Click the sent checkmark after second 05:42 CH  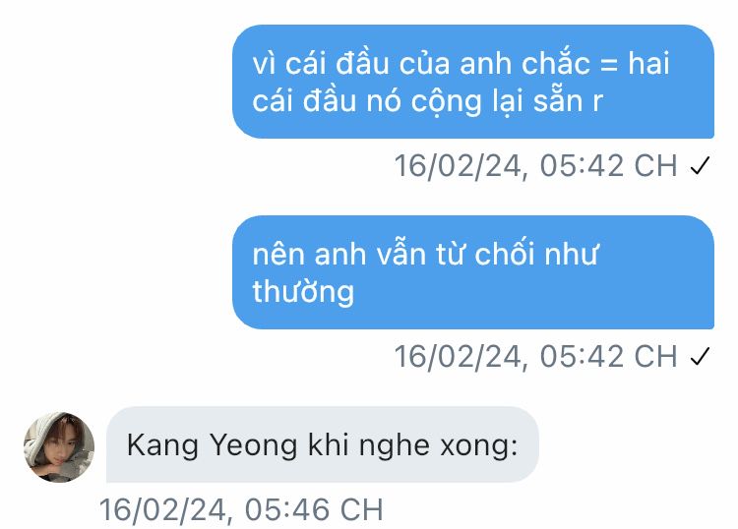click(x=700, y=356)
